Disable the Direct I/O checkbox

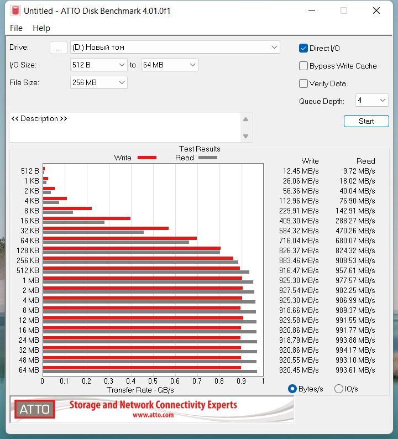(x=303, y=48)
